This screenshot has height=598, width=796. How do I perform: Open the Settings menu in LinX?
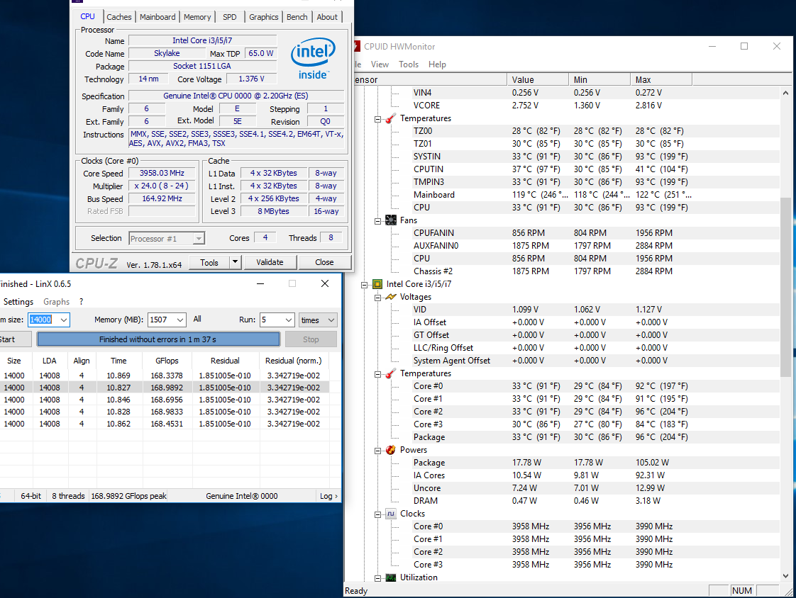(18, 302)
